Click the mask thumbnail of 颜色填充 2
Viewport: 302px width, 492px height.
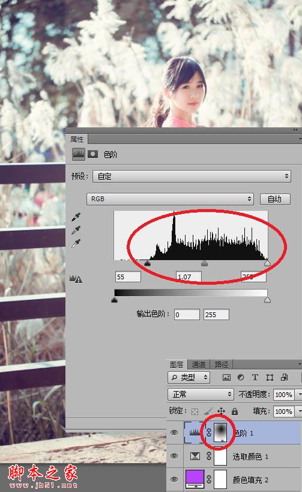point(220,479)
